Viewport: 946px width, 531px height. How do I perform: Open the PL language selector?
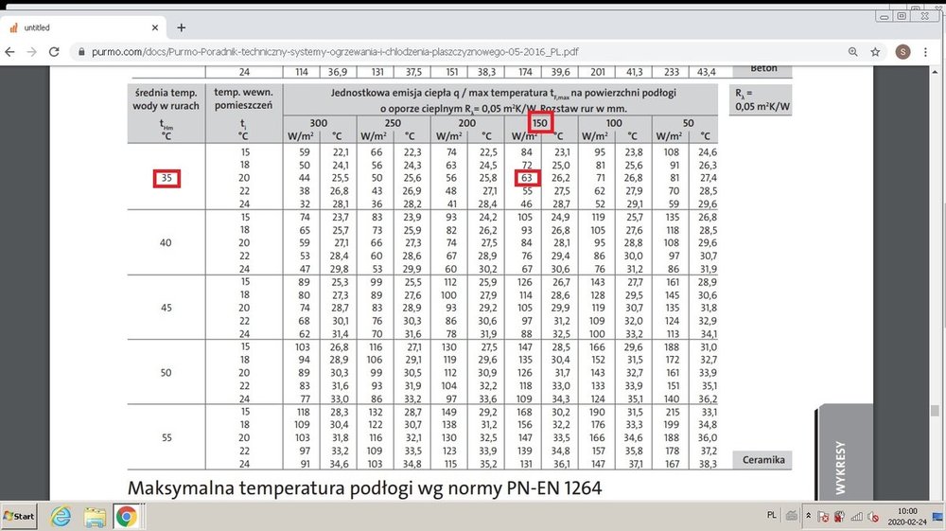tap(771, 515)
